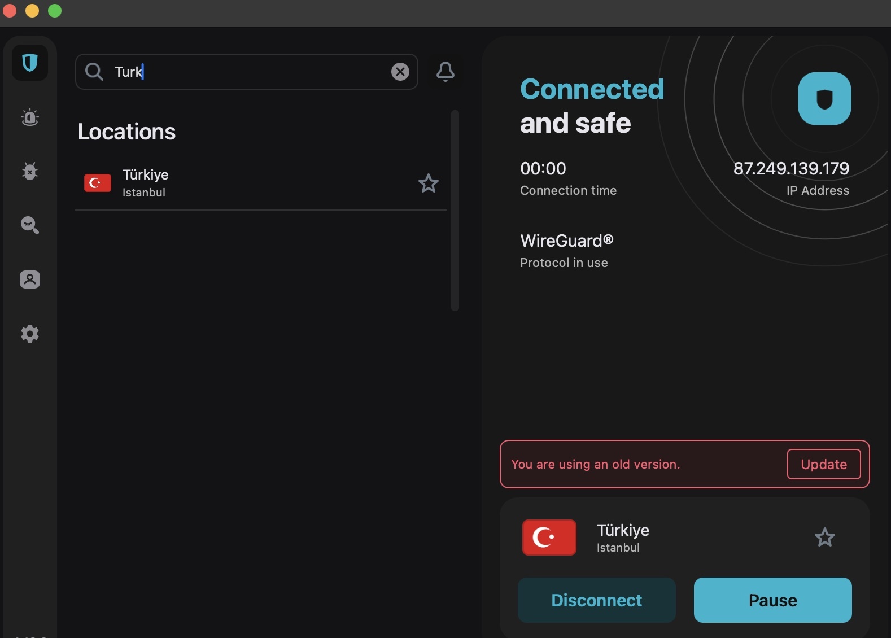
Task: Open the Alert siren sidebar section
Action: click(x=30, y=117)
